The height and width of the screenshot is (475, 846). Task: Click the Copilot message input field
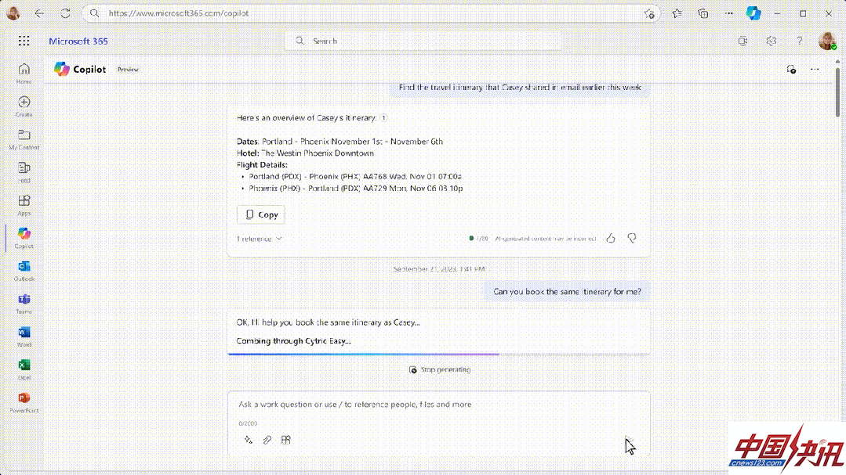(438, 405)
